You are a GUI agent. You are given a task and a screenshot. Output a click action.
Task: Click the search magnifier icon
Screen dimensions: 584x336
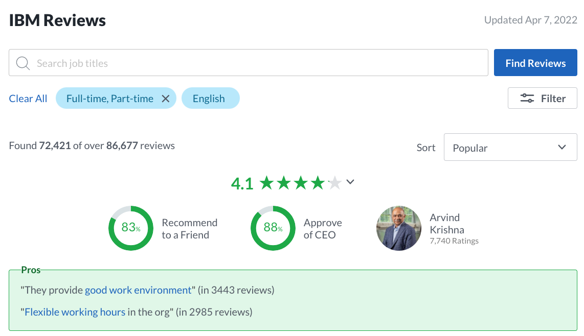pos(23,63)
